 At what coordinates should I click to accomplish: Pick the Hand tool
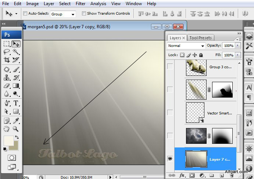coord(7,129)
